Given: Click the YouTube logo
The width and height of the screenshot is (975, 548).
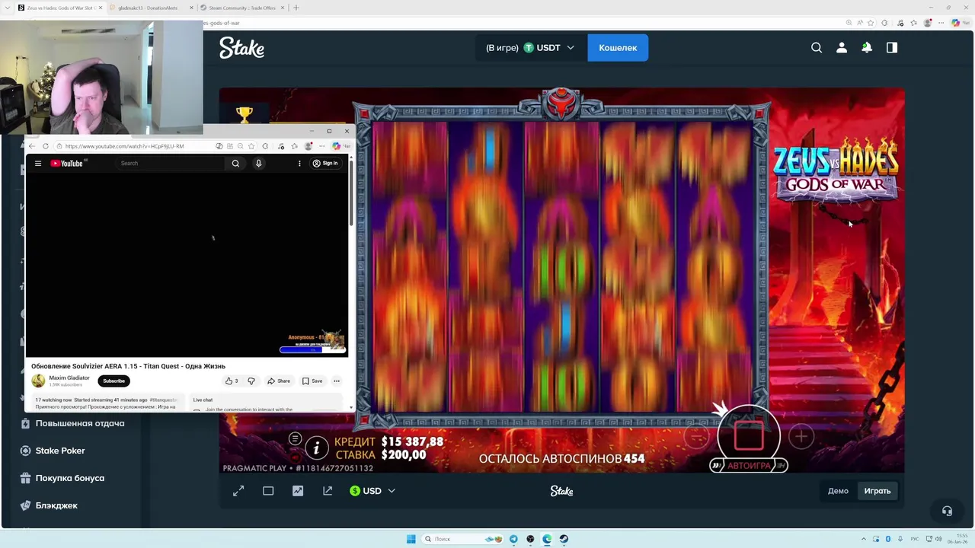Looking at the screenshot, I should click(x=67, y=163).
